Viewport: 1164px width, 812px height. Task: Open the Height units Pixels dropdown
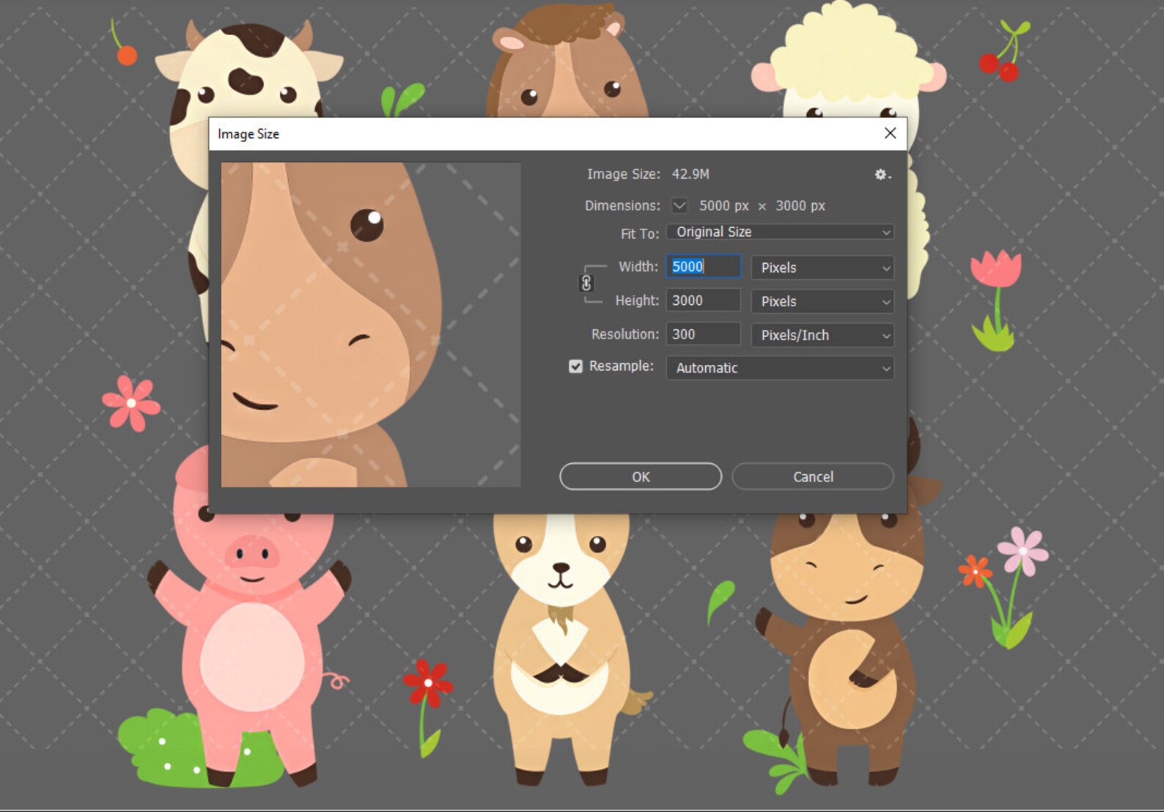tap(822, 301)
